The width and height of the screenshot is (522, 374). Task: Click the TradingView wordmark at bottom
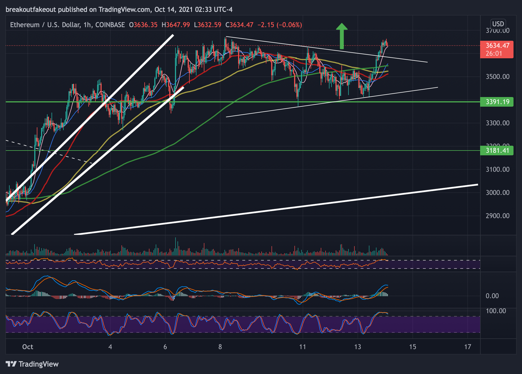[x=38, y=364]
